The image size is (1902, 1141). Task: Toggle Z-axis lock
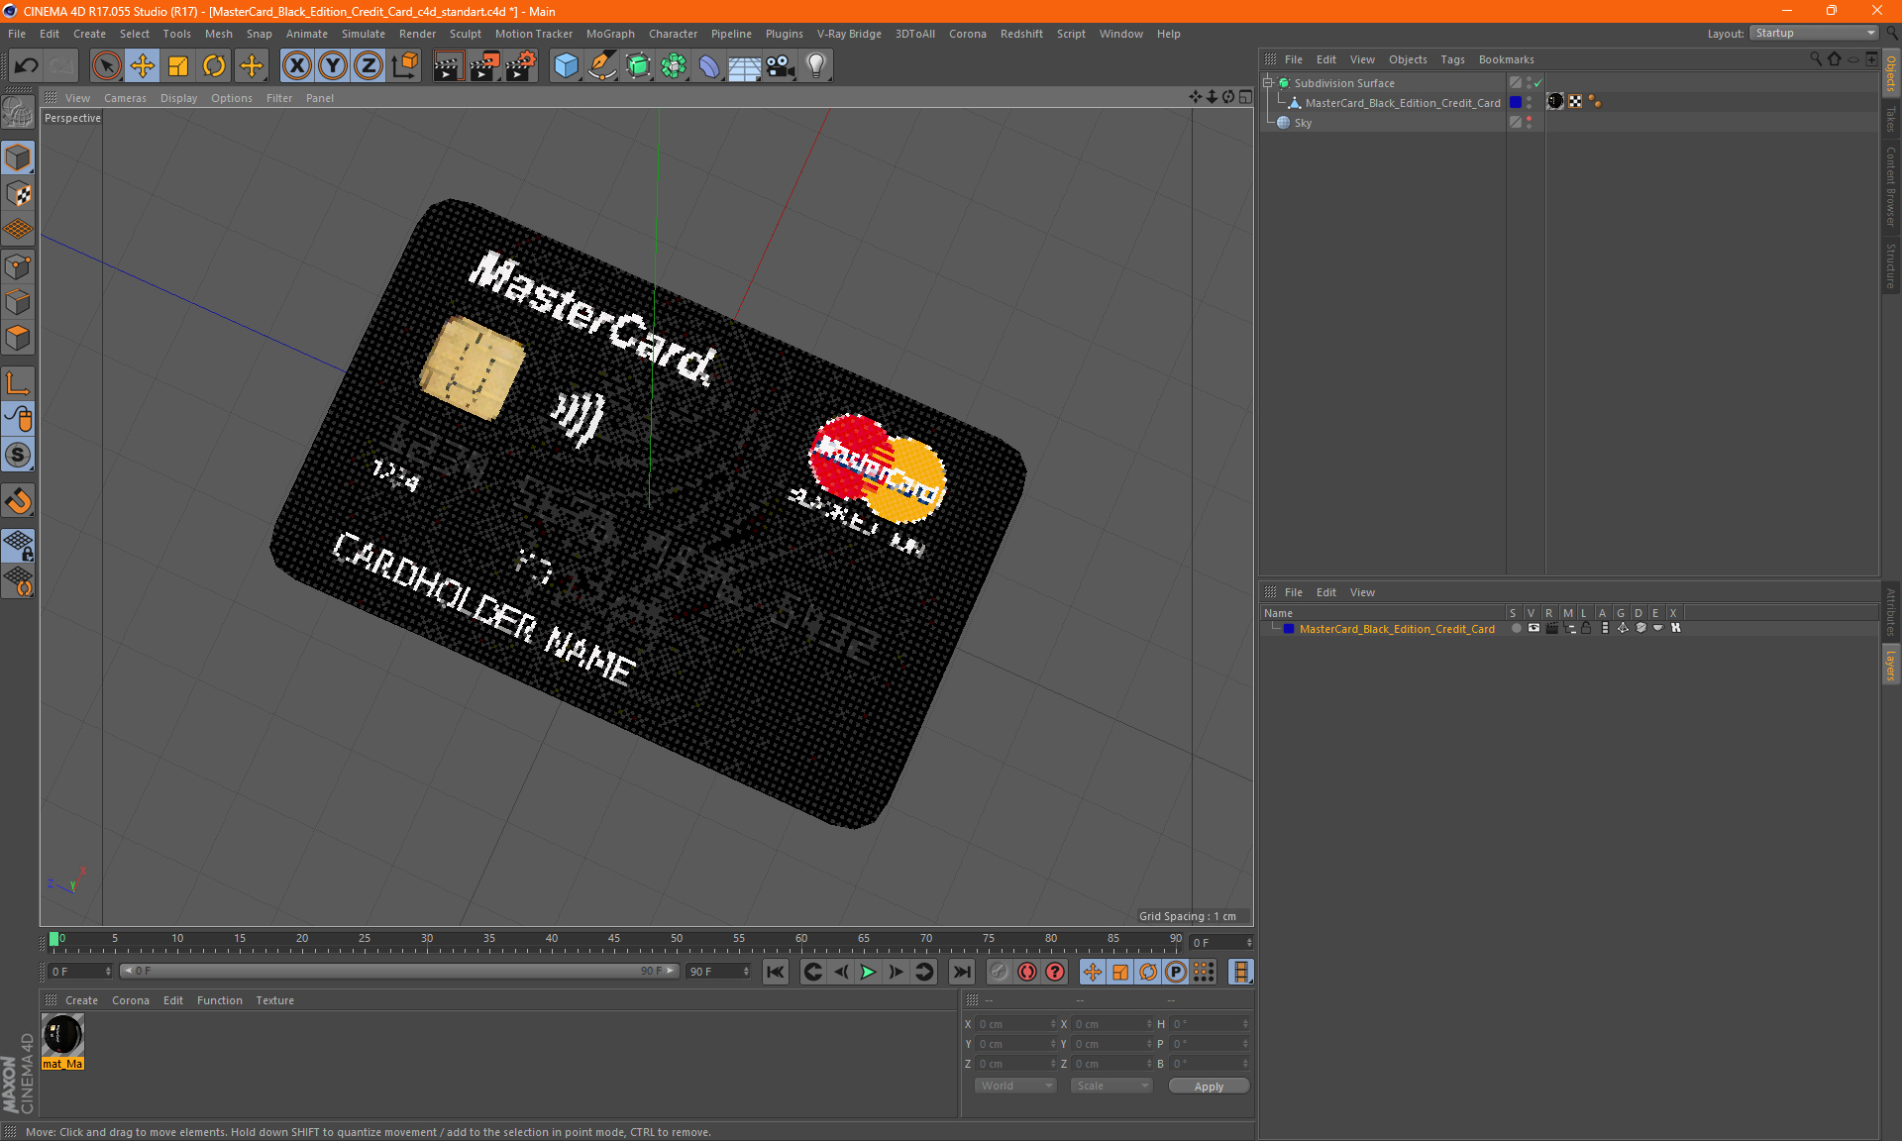coord(369,66)
